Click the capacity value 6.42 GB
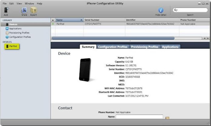Screen dimensions: 211x126 (x=129, y=62)
